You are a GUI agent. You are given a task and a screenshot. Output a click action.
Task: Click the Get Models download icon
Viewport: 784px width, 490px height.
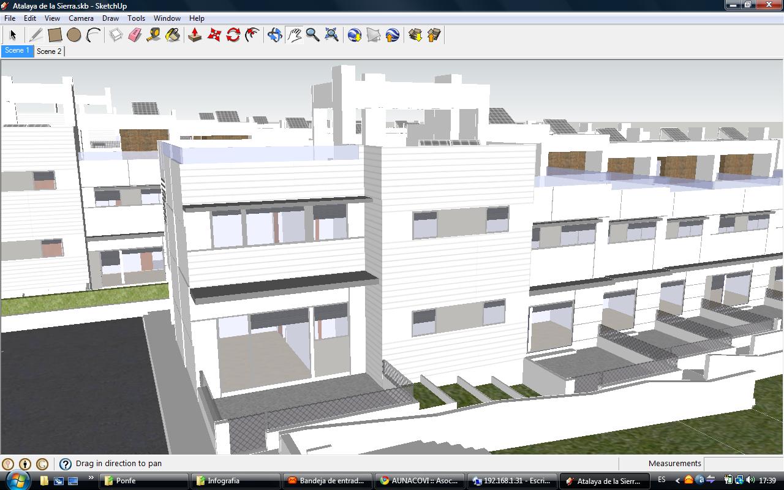click(415, 35)
